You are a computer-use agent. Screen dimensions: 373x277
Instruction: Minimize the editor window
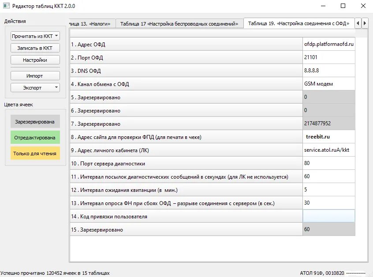click(x=323, y=6)
